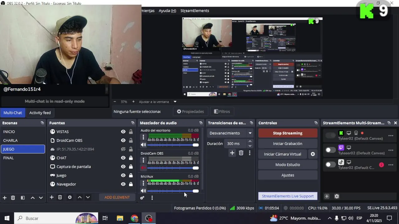
Task: Open the preview zoom scale dropdown arrow
Action: (175, 102)
